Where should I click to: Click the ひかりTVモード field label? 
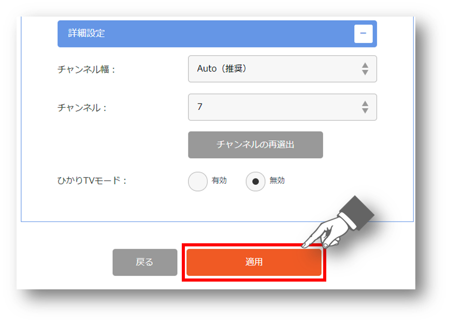92,181
